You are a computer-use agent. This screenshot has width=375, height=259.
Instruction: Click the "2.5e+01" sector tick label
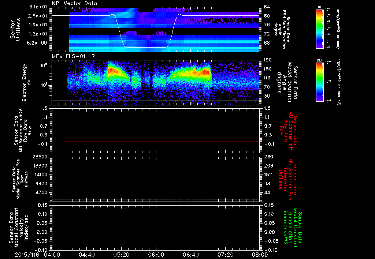tap(38, 16)
